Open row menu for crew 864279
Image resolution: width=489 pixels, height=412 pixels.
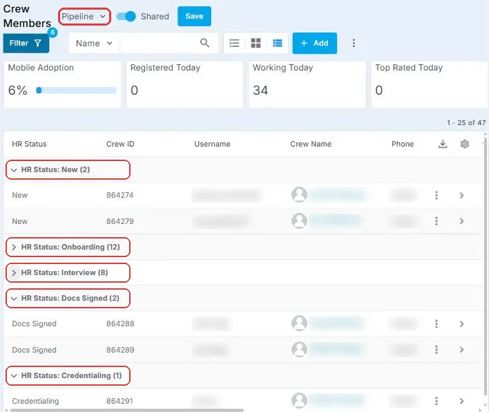tap(437, 221)
